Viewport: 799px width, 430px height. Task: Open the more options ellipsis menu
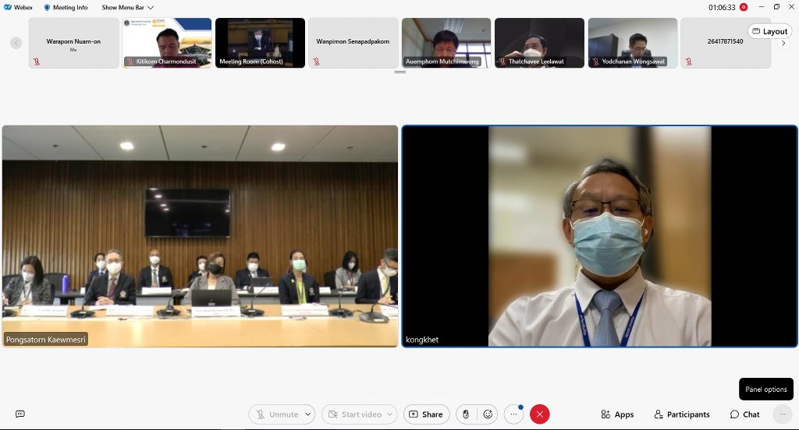(x=513, y=414)
